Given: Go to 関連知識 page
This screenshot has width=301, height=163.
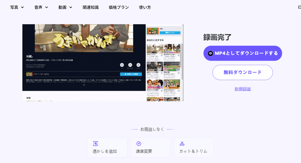Looking at the screenshot, I should [91, 7].
